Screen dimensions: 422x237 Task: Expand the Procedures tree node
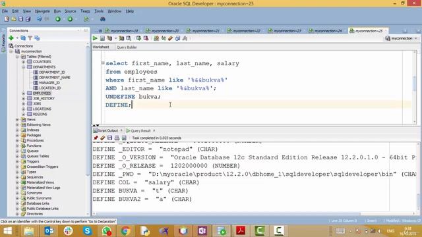tap(17, 140)
